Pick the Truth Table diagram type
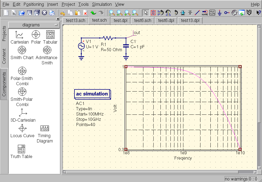The image size is (262, 182). click(x=21, y=151)
